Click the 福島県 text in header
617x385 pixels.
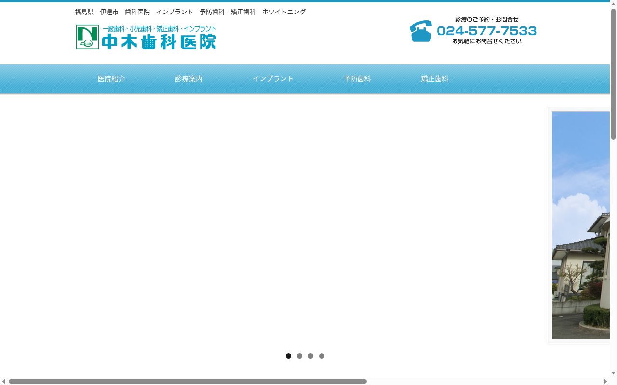tap(84, 12)
